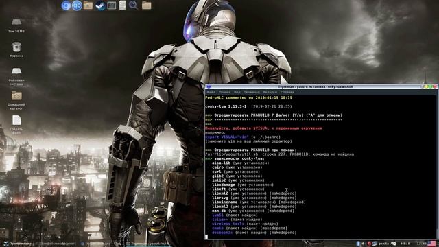Launch qBittorrent from the top dock
Viewport: 439px width, 247px height.
(x=77, y=5)
